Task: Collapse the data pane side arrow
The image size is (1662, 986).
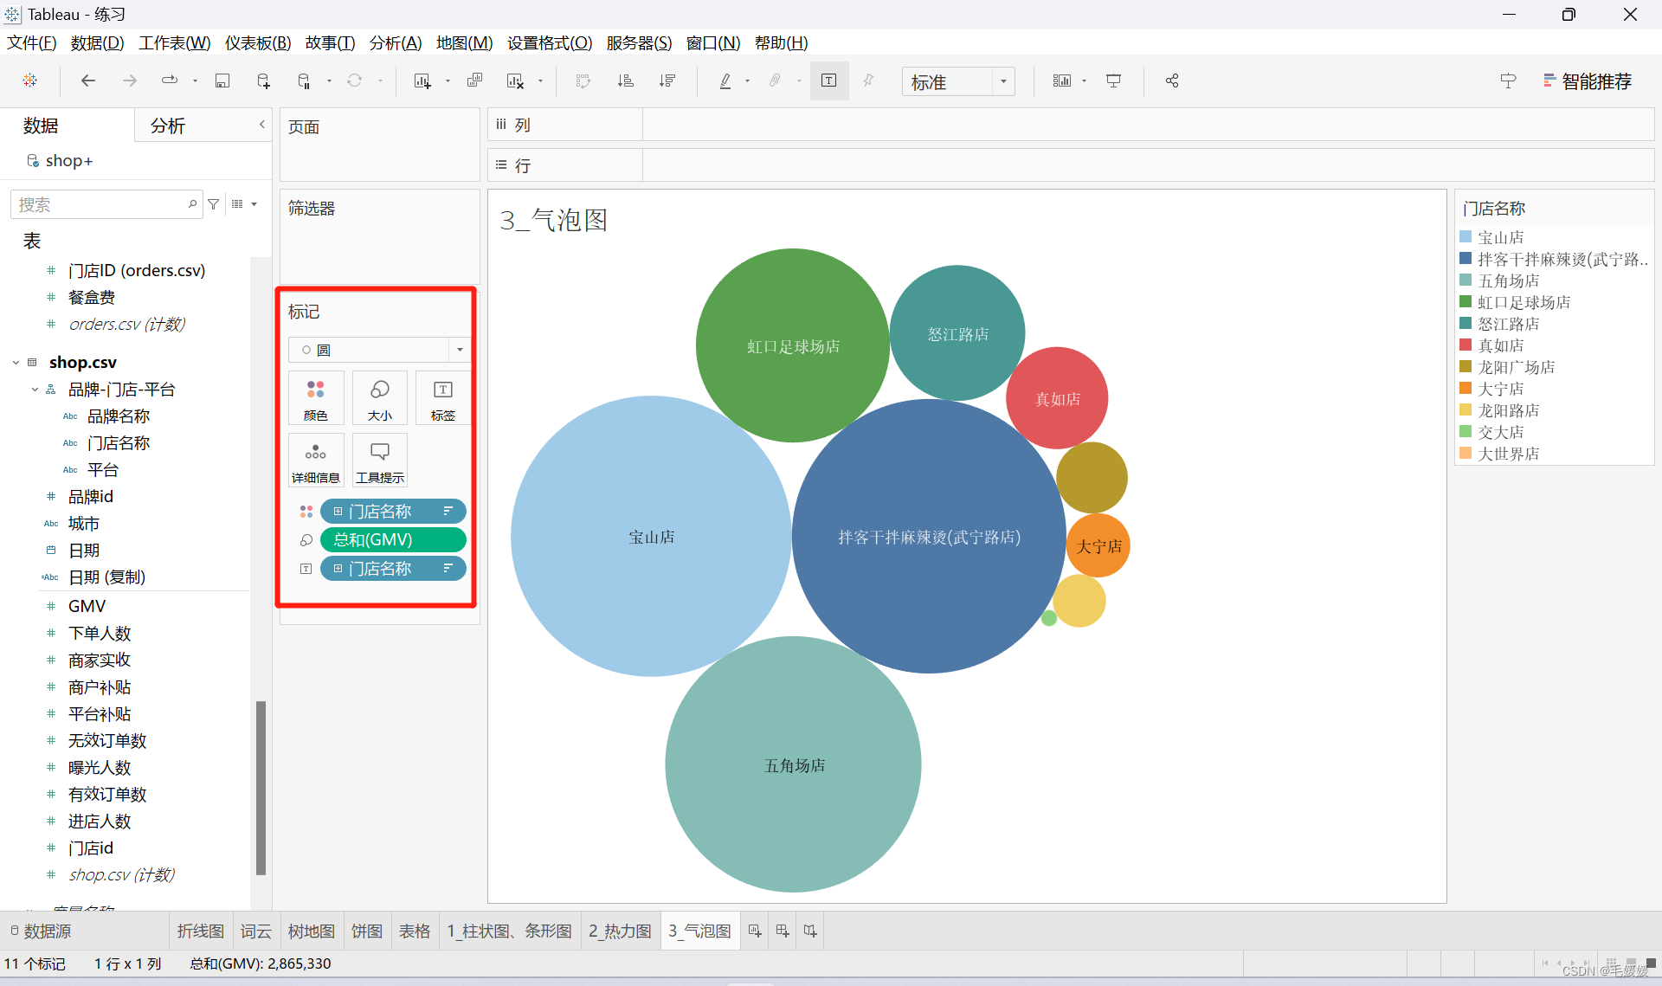Action: coord(261,125)
